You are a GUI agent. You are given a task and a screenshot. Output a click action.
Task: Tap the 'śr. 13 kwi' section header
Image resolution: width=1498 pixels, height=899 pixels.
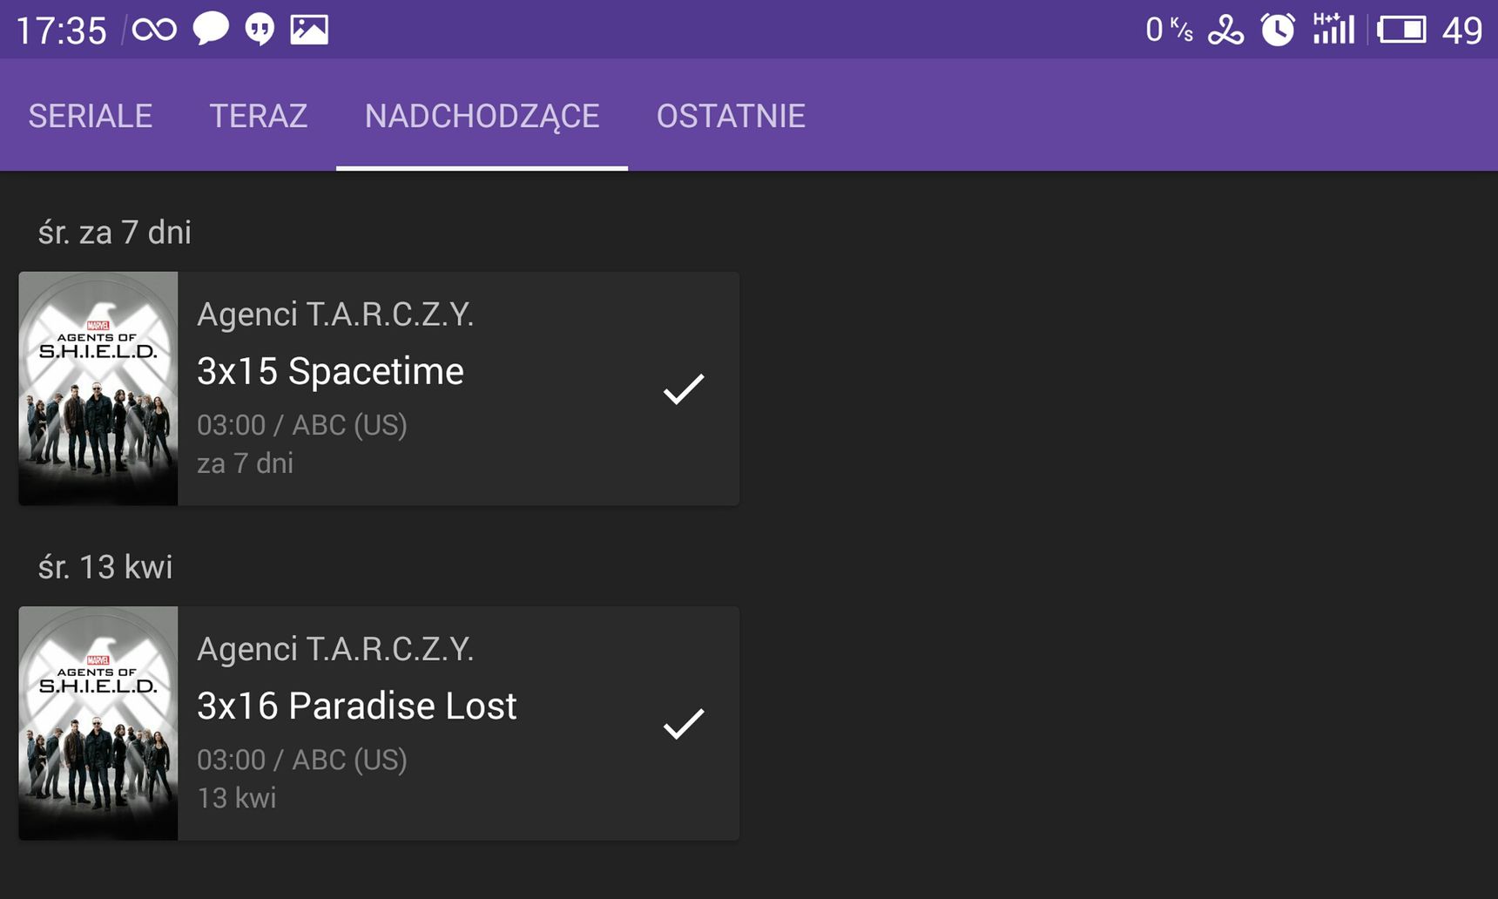tap(105, 567)
